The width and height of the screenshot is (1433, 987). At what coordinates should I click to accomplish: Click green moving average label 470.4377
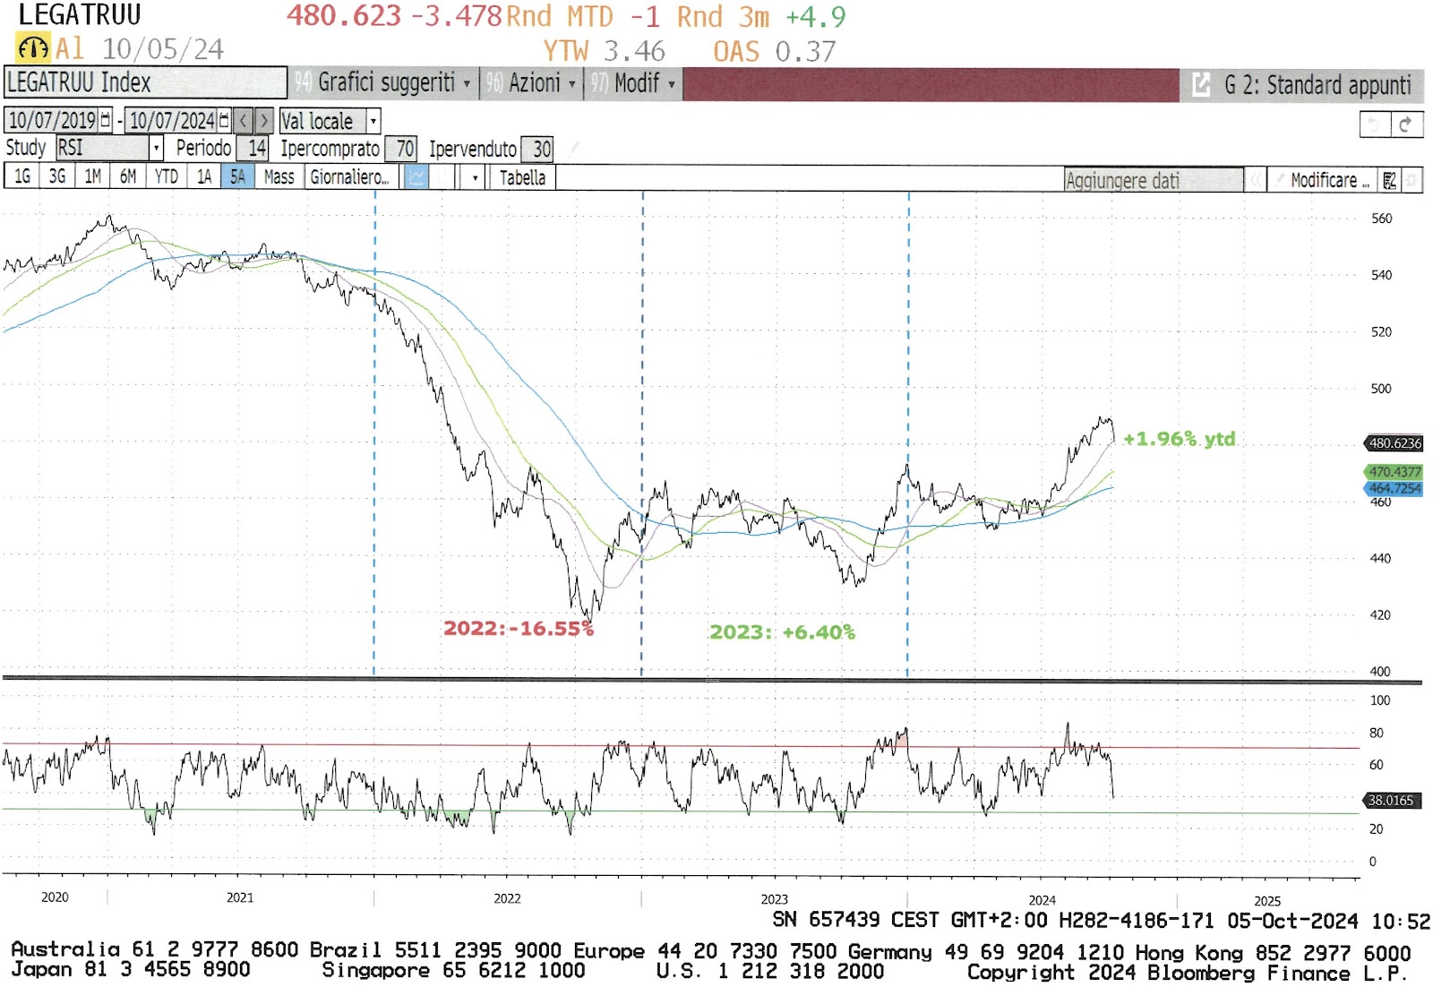pyautogui.click(x=1393, y=472)
